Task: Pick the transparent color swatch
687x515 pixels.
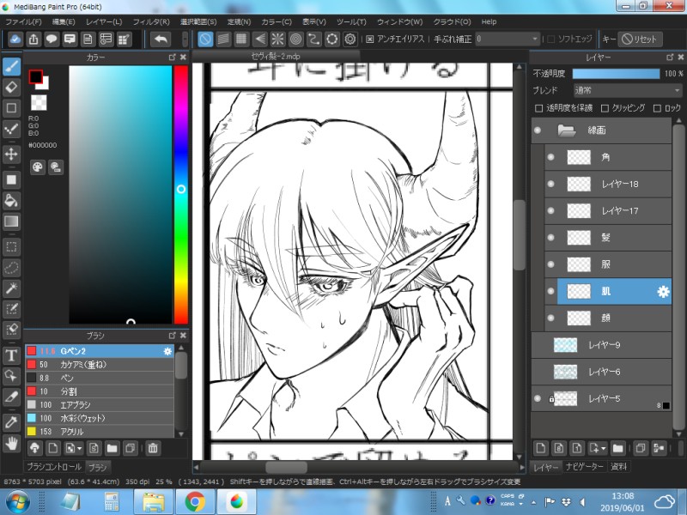Action: pyautogui.click(x=39, y=103)
